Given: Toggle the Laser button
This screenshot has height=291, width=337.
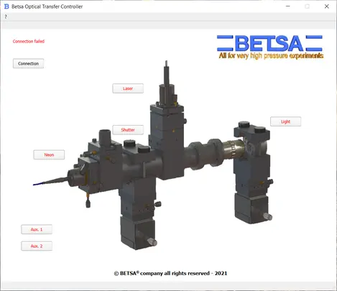Looking at the screenshot, I should click(128, 88).
